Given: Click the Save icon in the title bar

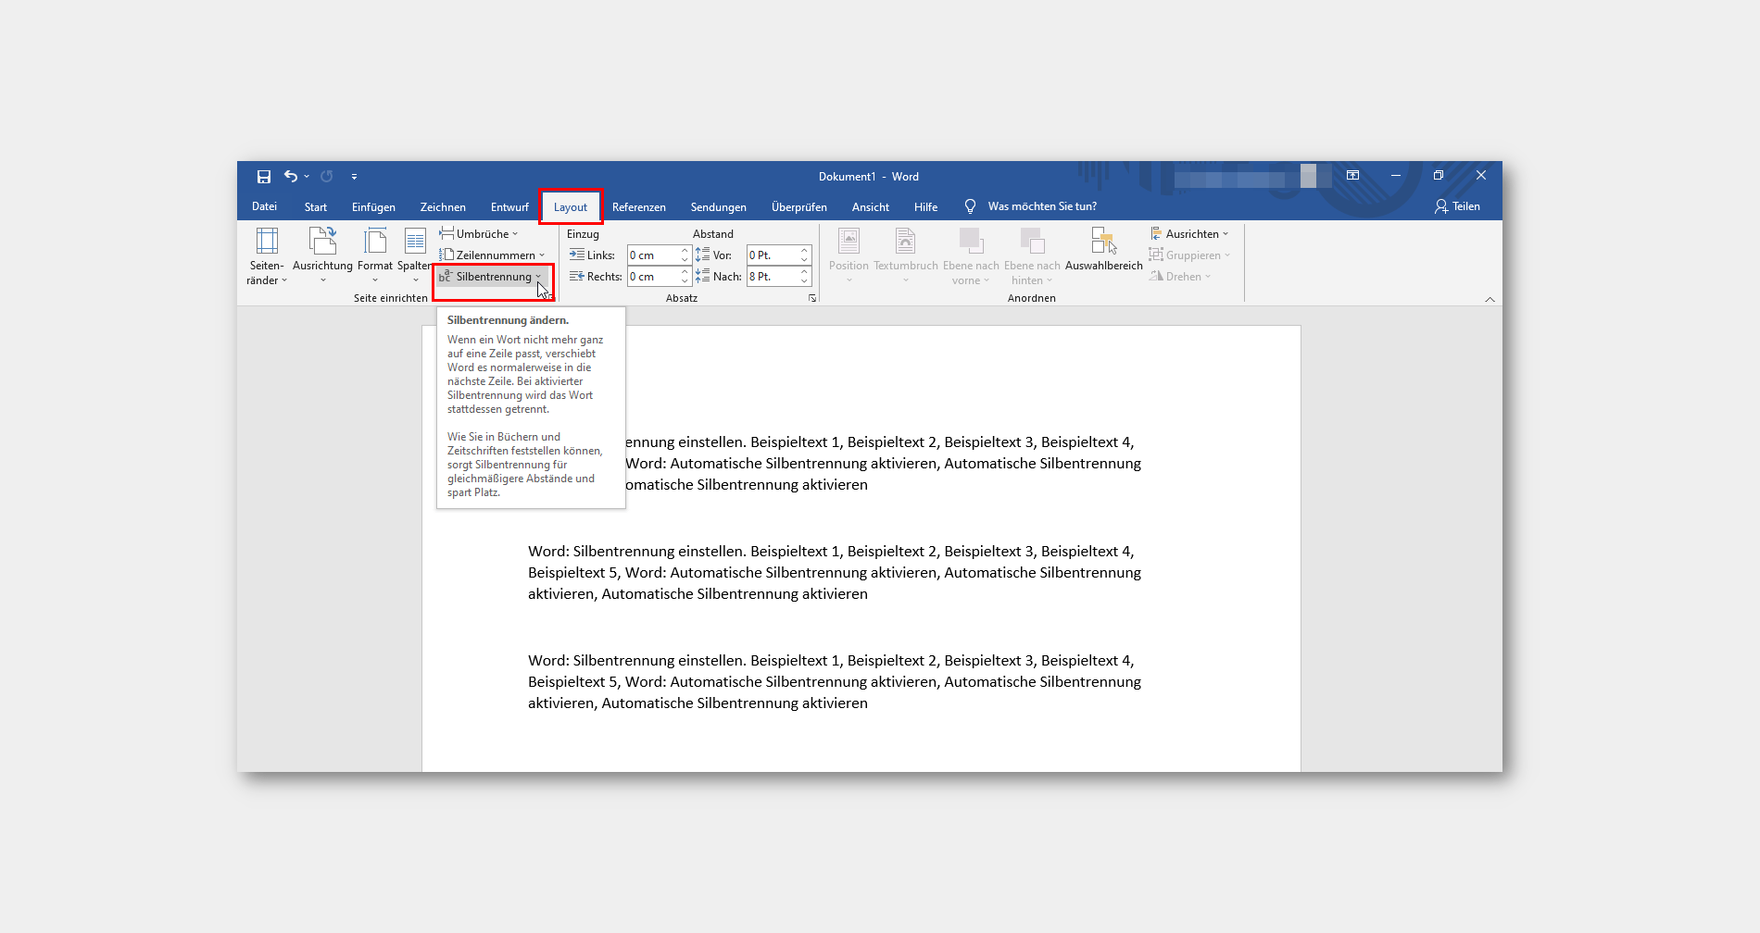Looking at the screenshot, I should [x=264, y=176].
